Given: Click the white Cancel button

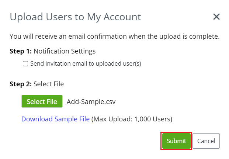Looking at the screenshot, I should [206, 141].
